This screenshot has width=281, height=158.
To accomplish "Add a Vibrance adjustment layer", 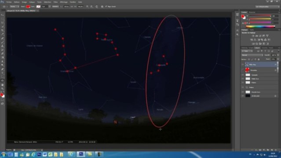I will tap(267, 36).
